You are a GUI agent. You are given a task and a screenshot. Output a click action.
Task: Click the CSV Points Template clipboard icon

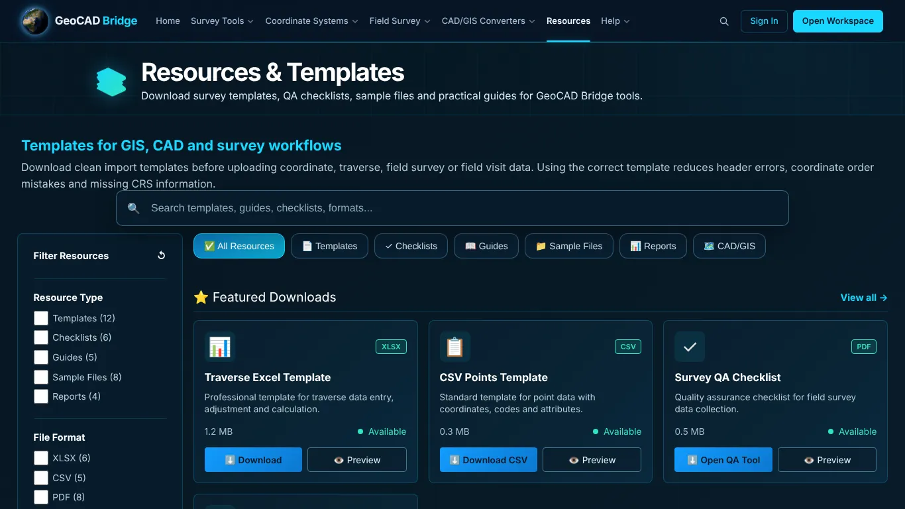pyautogui.click(x=454, y=347)
